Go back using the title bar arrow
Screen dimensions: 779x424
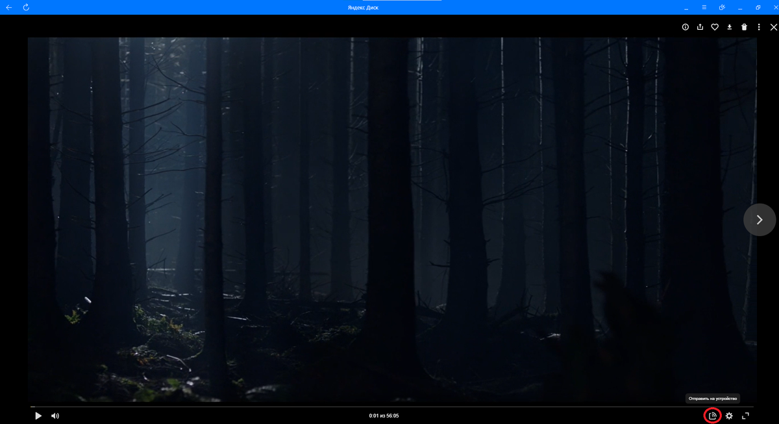point(9,7)
